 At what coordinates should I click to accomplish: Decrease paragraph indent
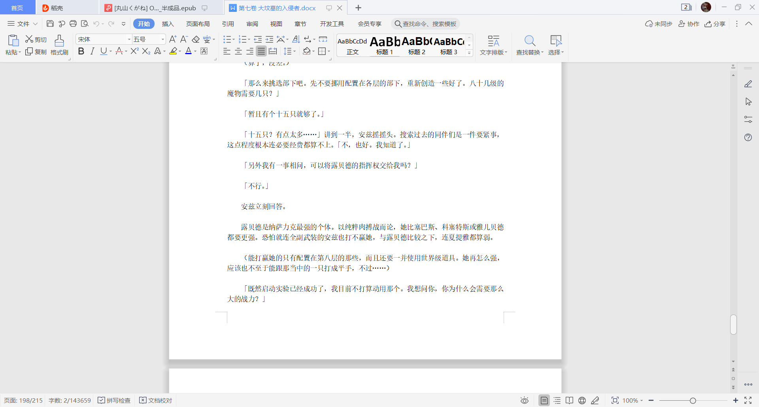(258, 39)
